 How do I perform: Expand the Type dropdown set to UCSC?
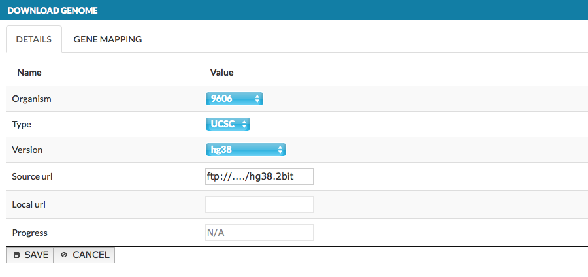click(228, 124)
